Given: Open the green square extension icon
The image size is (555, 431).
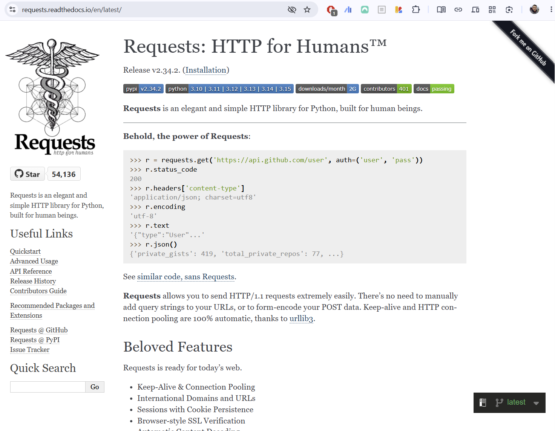Looking at the screenshot, I should pyautogui.click(x=365, y=9).
